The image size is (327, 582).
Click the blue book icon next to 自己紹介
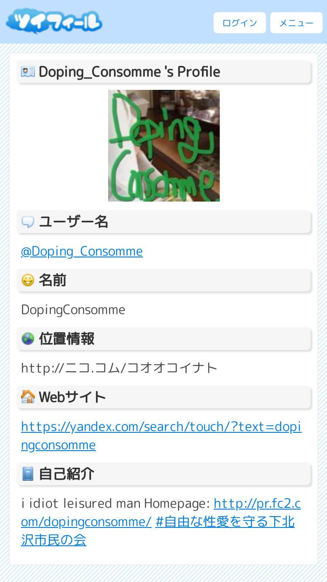click(x=28, y=474)
